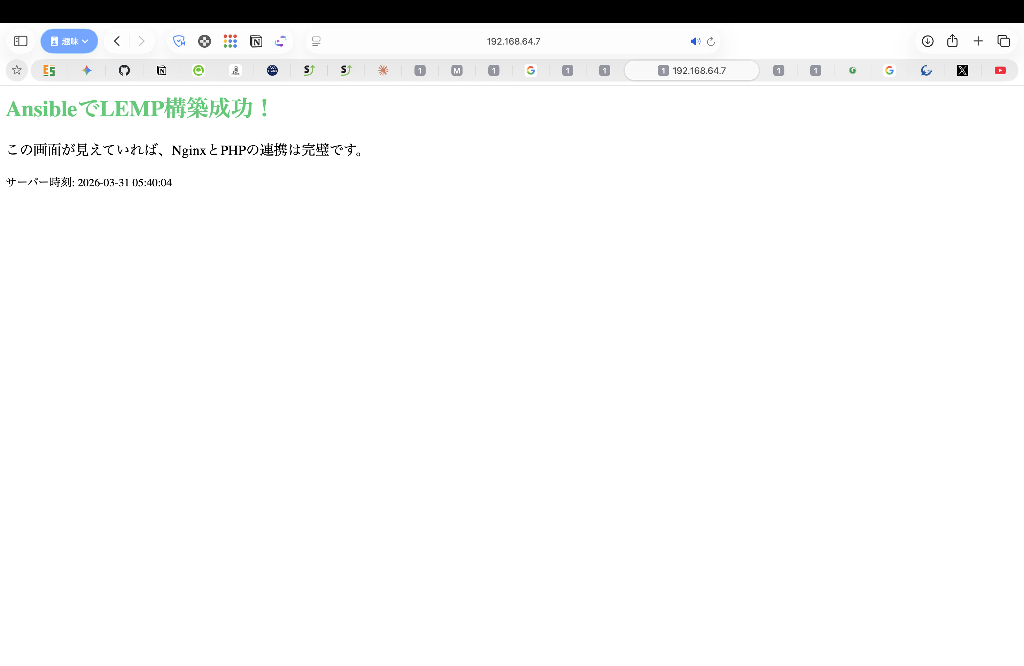Select the green heading AnsibleでLEMP構築成功！
This screenshot has height=666, width=1024.
click(137, 108)
